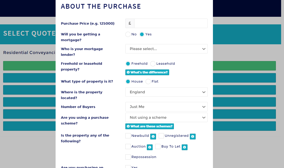Check the Newbuild checkbox
This screenshot has width=284, height=168.
128,136
